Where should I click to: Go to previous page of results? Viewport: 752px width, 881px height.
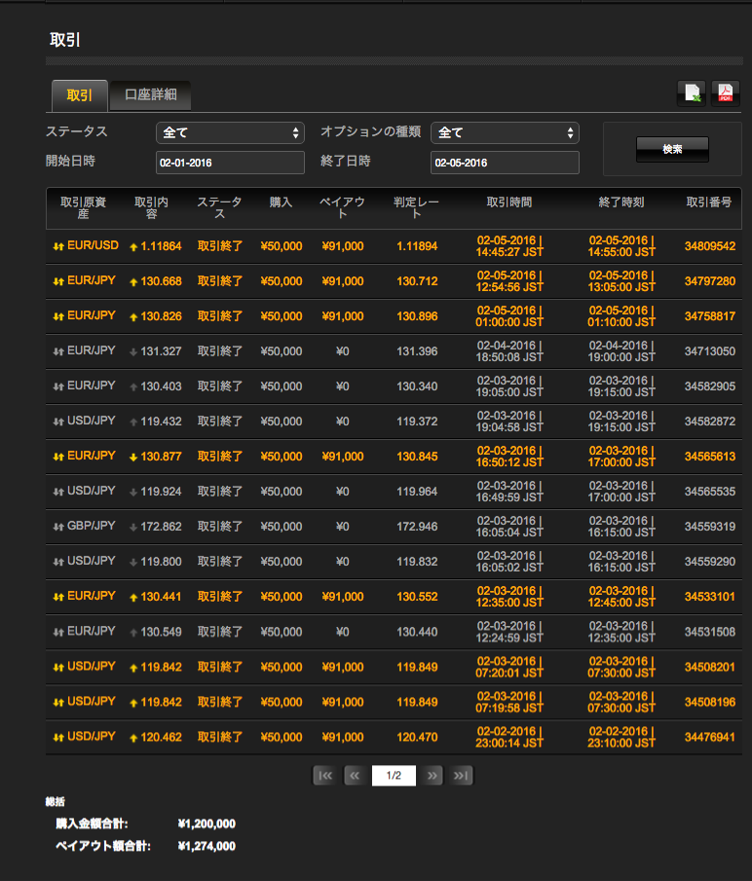tap(355, 775)
